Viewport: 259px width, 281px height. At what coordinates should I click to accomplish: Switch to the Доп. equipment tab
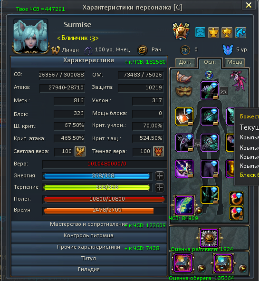(185, 63)
